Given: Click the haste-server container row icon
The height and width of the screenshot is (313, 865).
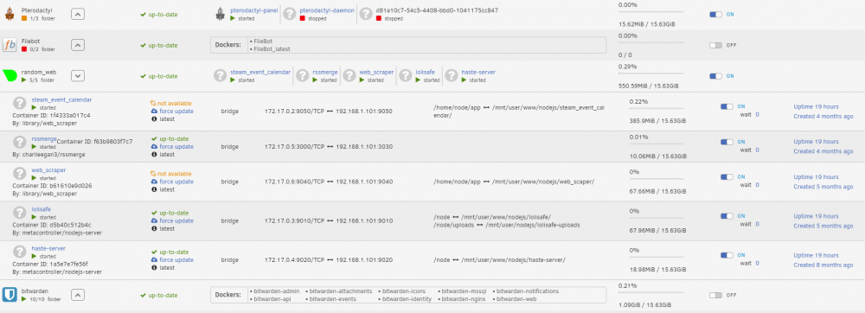Looking at the screenshot, I should point(20,252).
